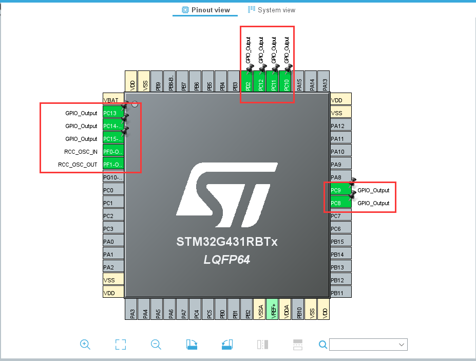Open the signal list for pin PB15
The image size is (476, 361).
340,241
